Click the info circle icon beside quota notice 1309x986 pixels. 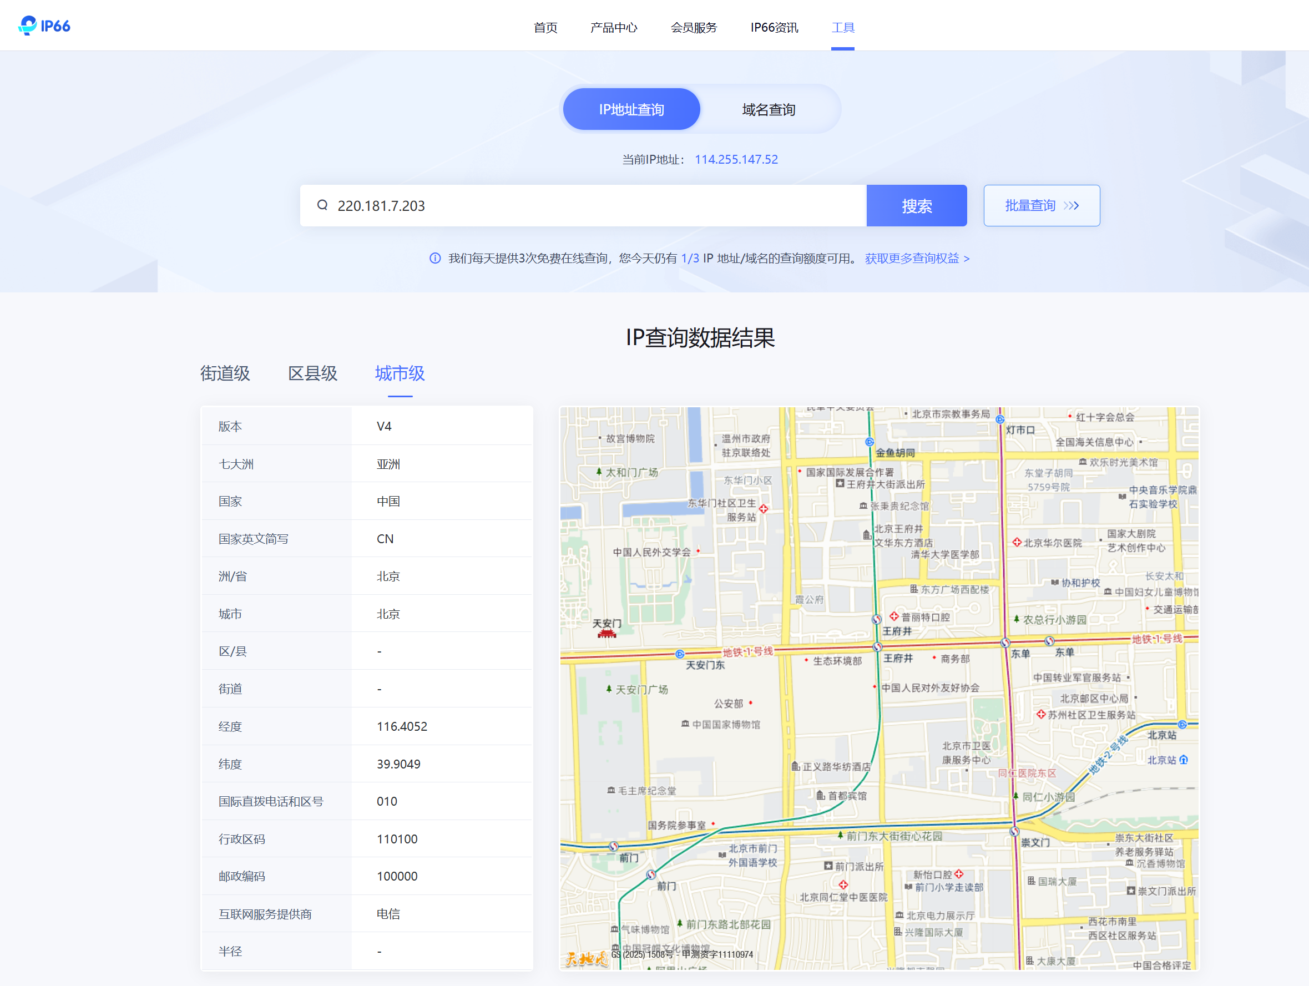435,259
